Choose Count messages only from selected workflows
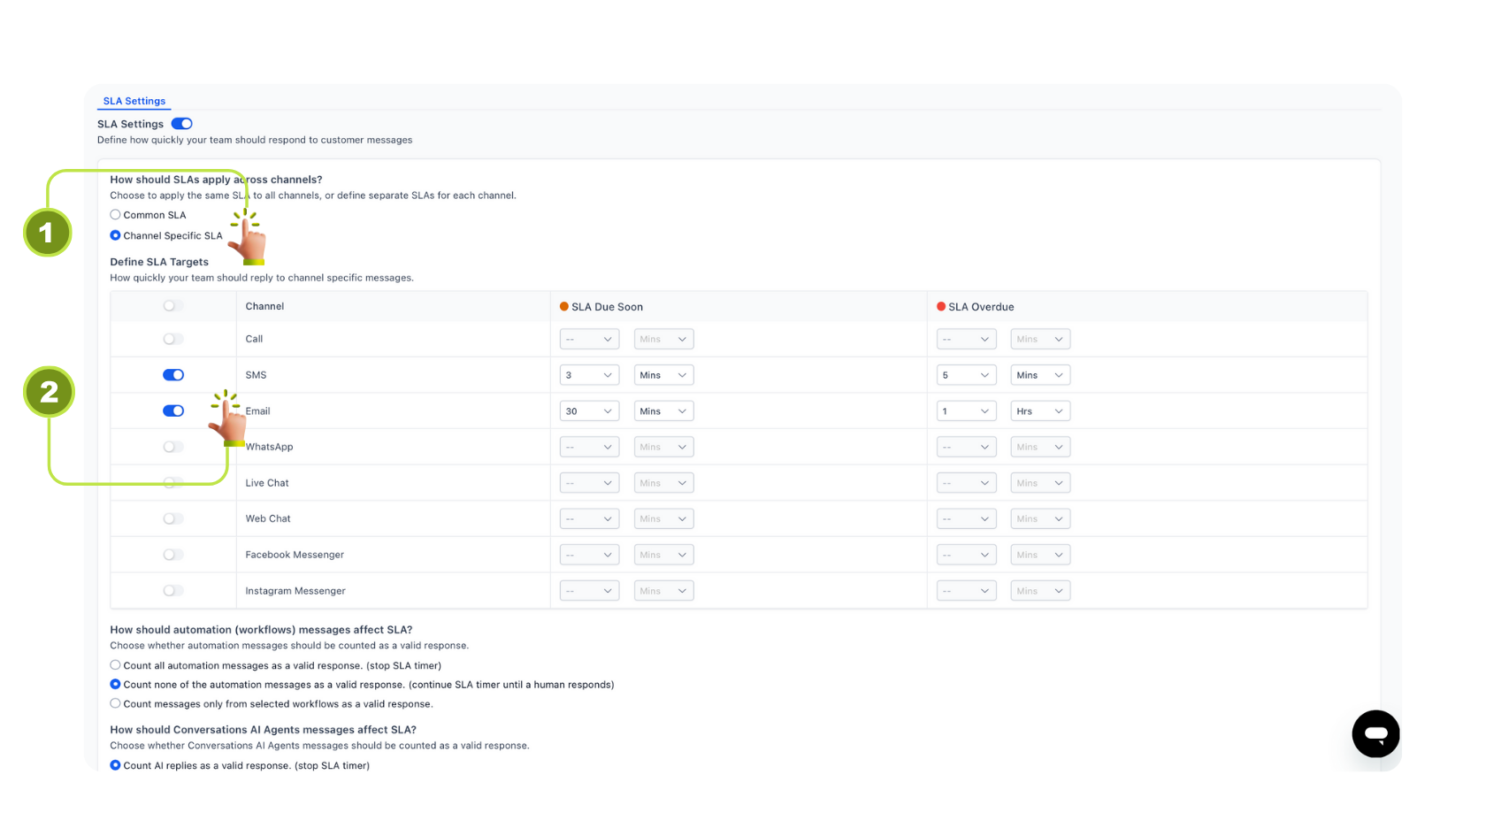 [115, 704]
